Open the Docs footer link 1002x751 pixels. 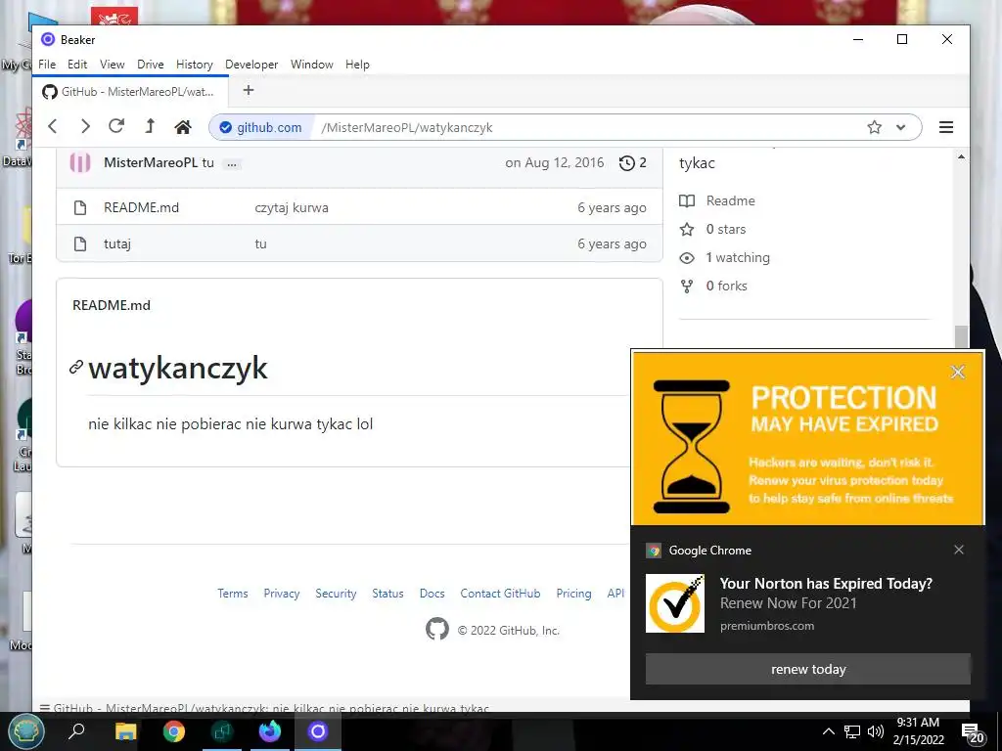(432, 594)
